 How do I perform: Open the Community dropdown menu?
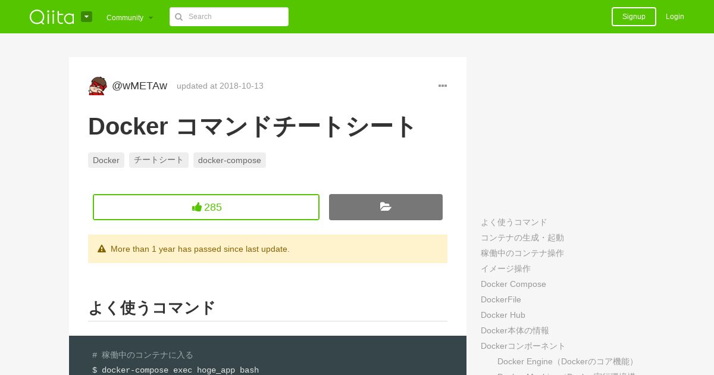coord(130,17)
